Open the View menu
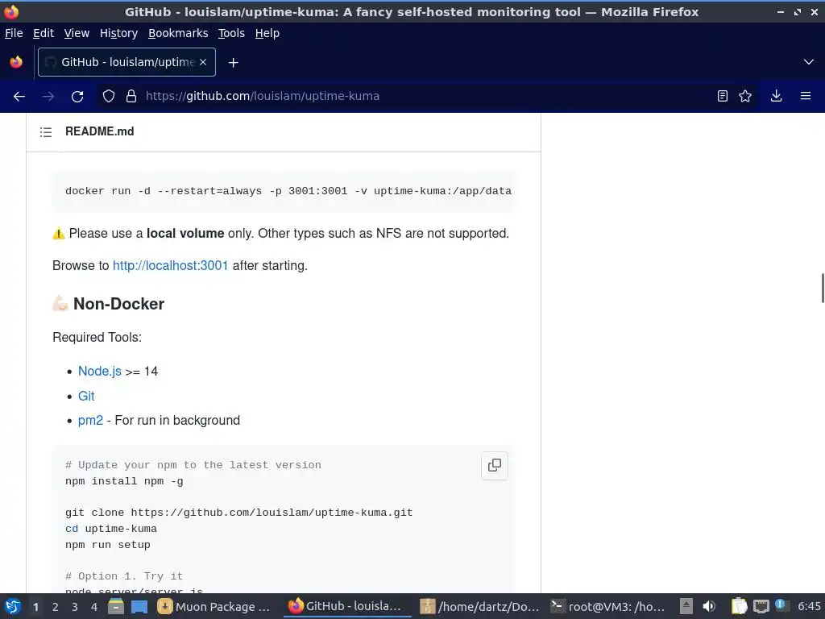This screenshot has width=825, height=619. (x=77, y=33)
